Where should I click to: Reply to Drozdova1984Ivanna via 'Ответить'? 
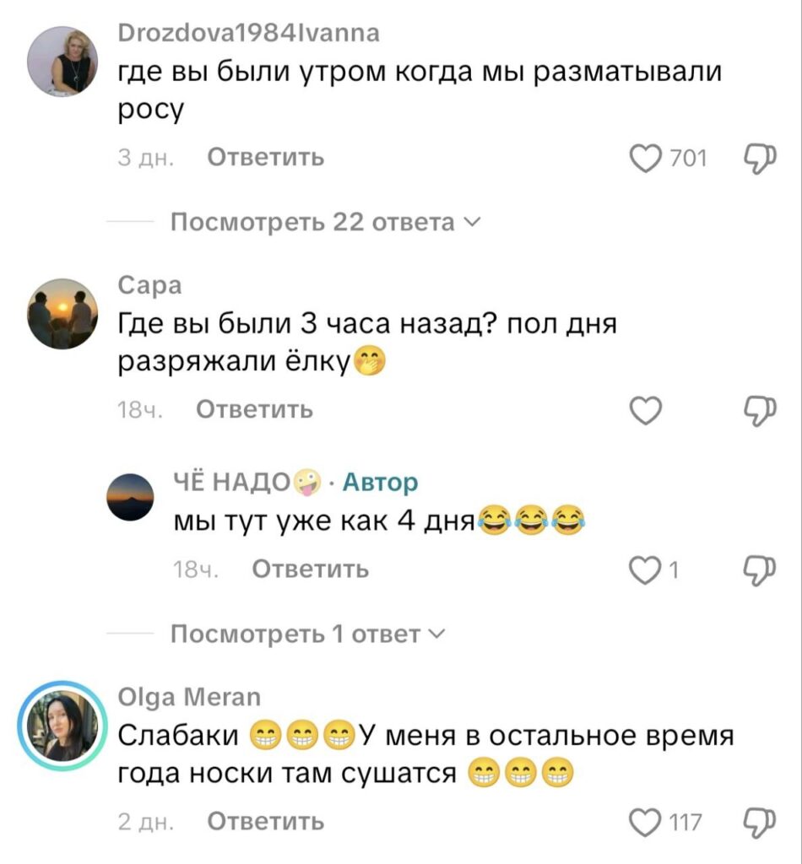click(266, 158)
